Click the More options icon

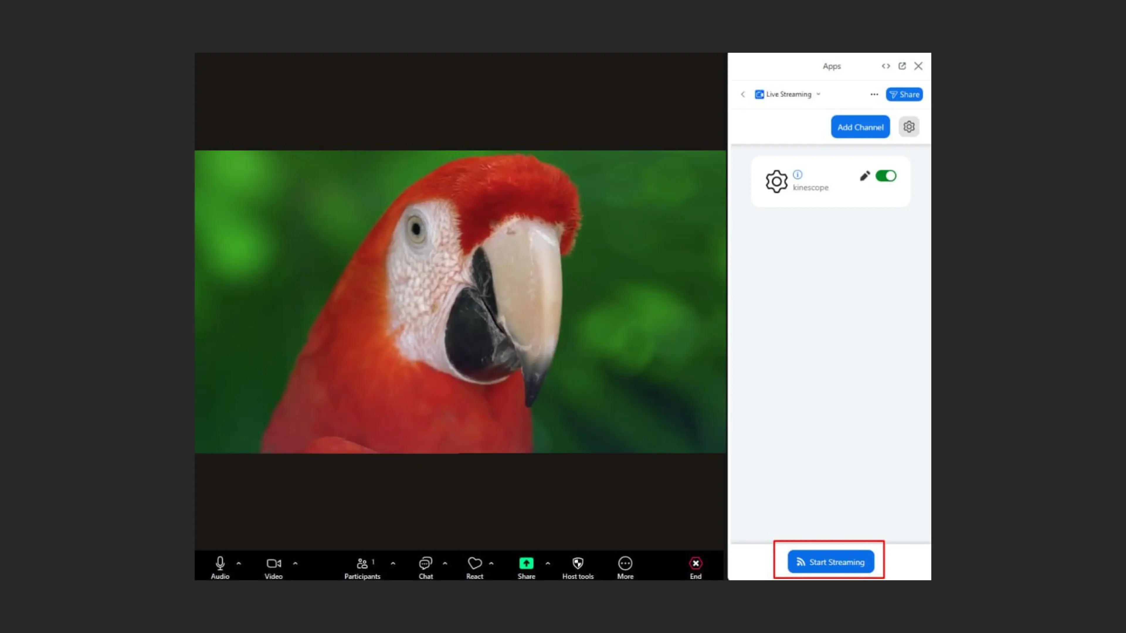tap(625, 563)
